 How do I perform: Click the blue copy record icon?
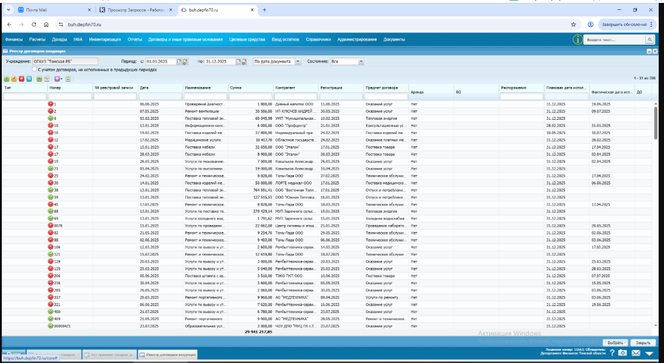[29, 79]
